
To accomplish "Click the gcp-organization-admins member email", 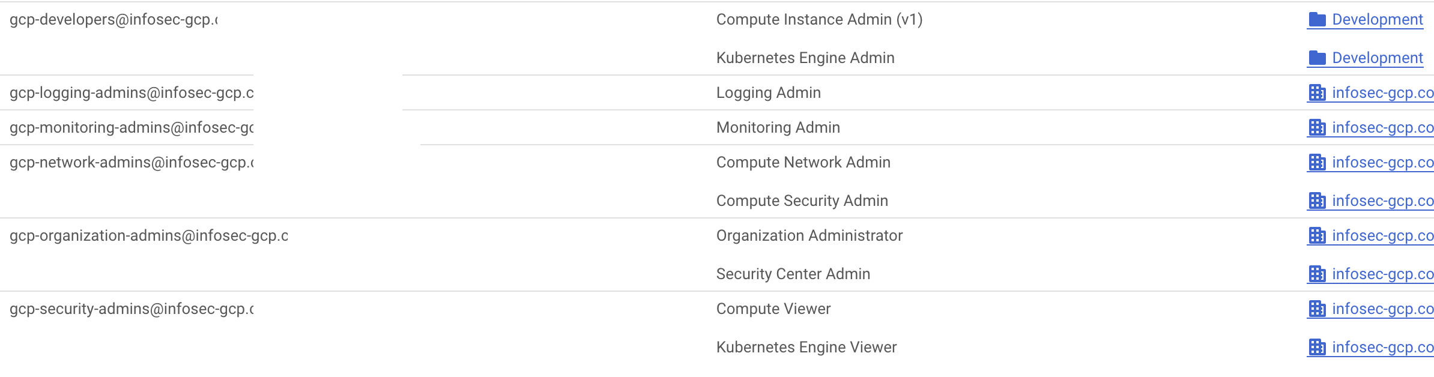I will (x=149, y=235).
